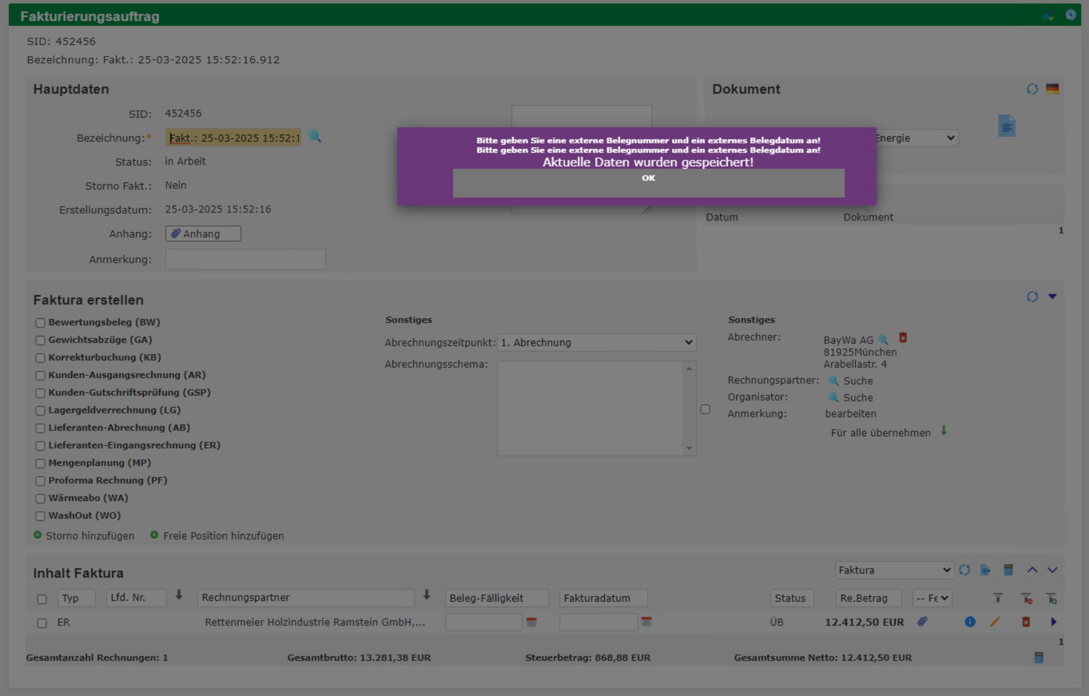Image resolution: width=1089 pixels, height=696 pixels.
Task: Enable the Bewertungsbeleg (BW) checkbox
Action: pos(40,323)
